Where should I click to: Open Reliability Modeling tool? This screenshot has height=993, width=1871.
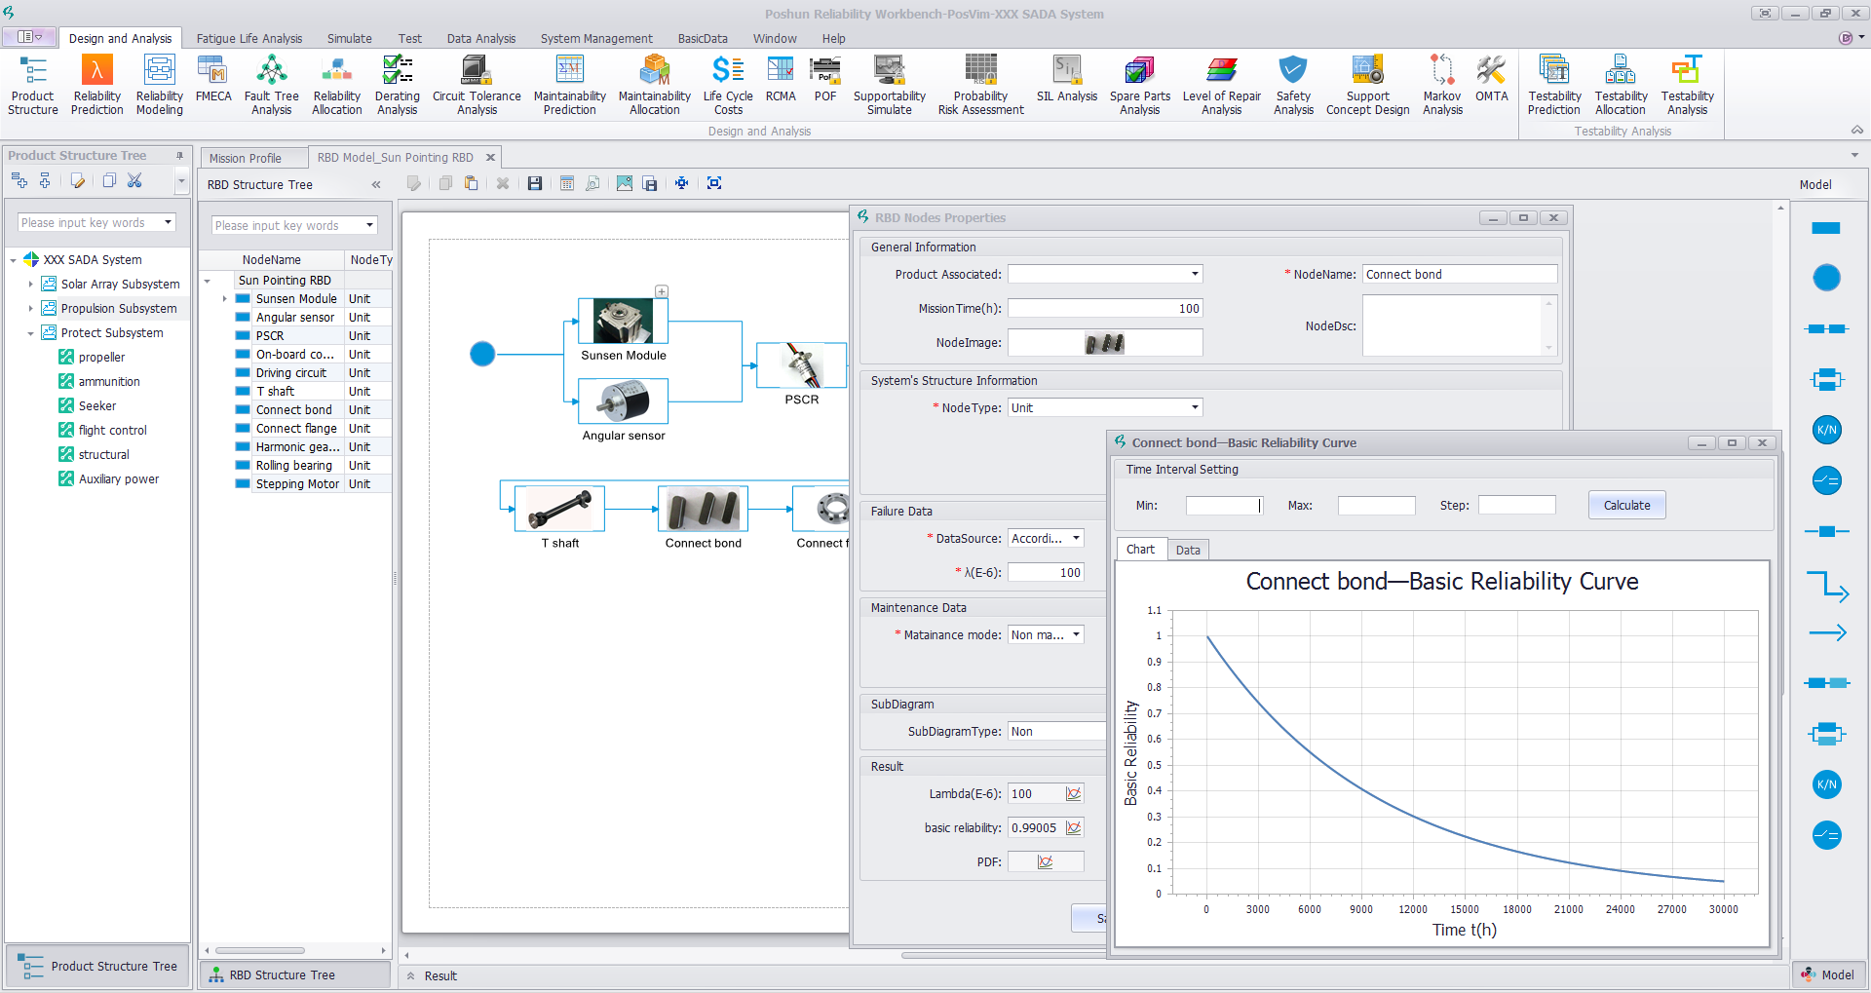tap(160, 86)
